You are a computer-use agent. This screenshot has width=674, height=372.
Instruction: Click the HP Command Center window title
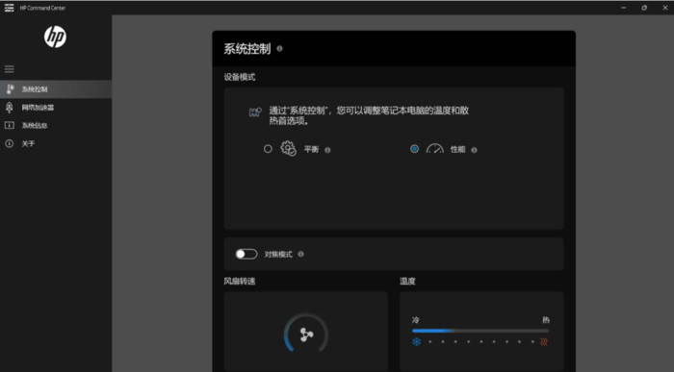(42, 8)
